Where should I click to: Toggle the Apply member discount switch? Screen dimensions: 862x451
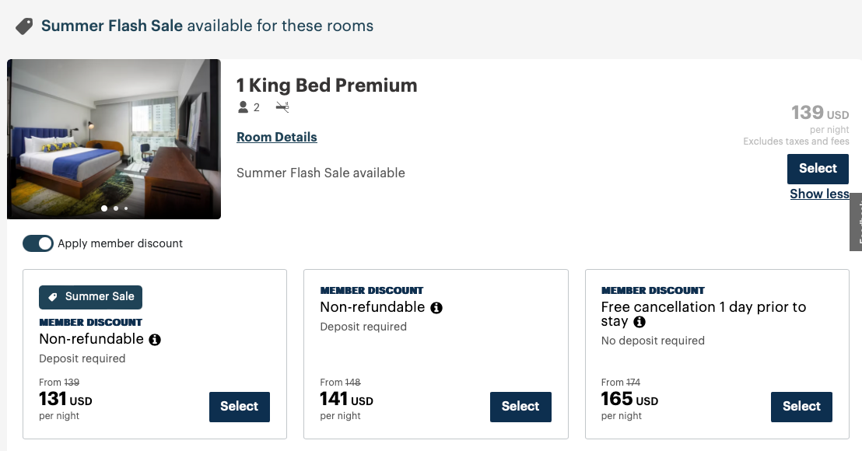click(37, 243)
